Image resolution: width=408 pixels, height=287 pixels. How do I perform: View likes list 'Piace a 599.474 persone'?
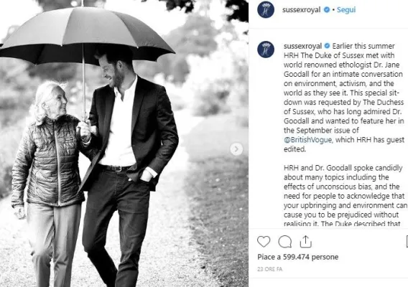pos(297,257)
